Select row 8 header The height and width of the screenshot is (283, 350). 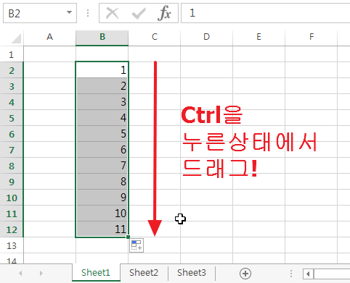click(x=12, y=166)
